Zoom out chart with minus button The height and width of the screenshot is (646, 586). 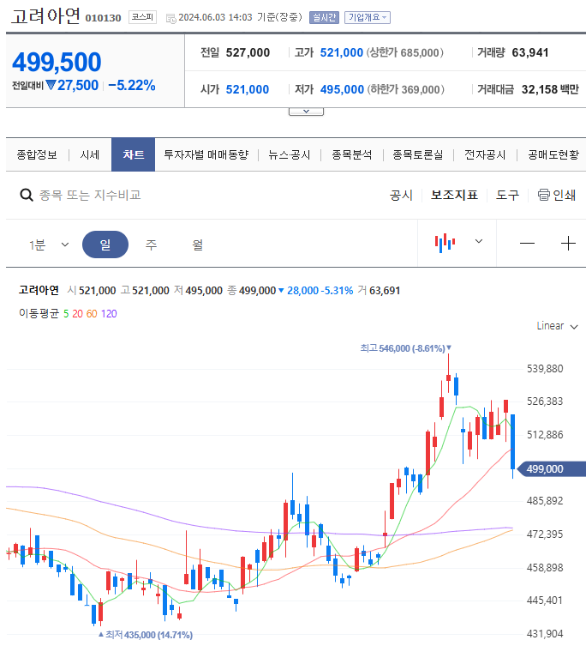click(527, 244)
